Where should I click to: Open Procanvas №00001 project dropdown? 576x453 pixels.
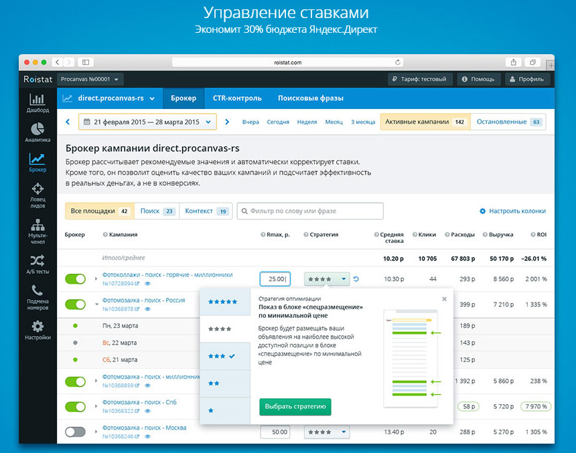pos(90,80)
